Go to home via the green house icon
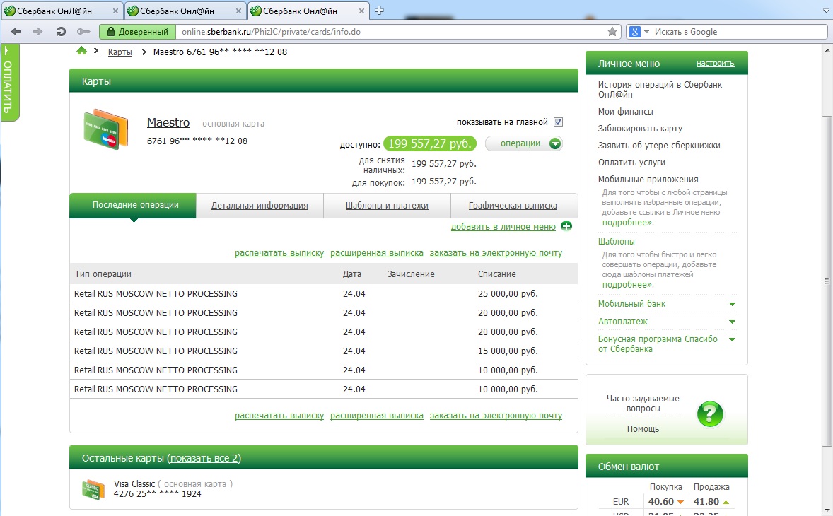The image size is (833, 516). pyautogui.click(x=81, y=51)
